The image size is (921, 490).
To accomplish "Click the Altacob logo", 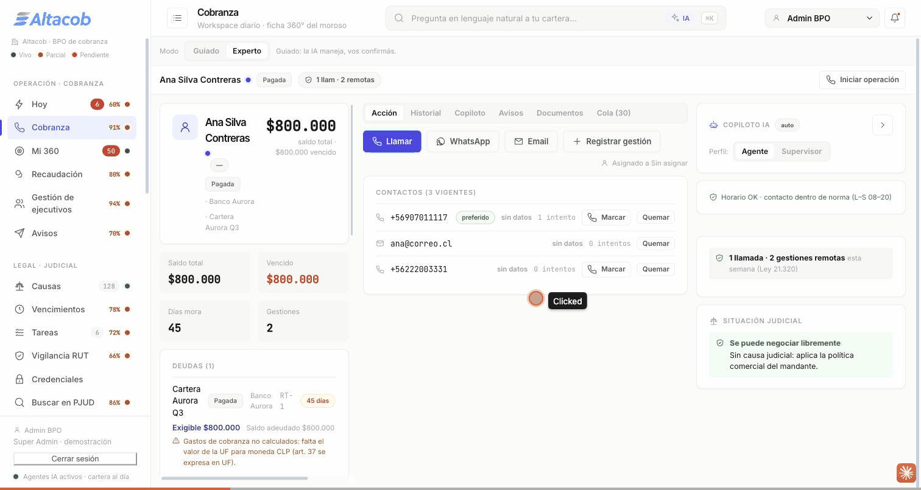I will tap(52, 19).
